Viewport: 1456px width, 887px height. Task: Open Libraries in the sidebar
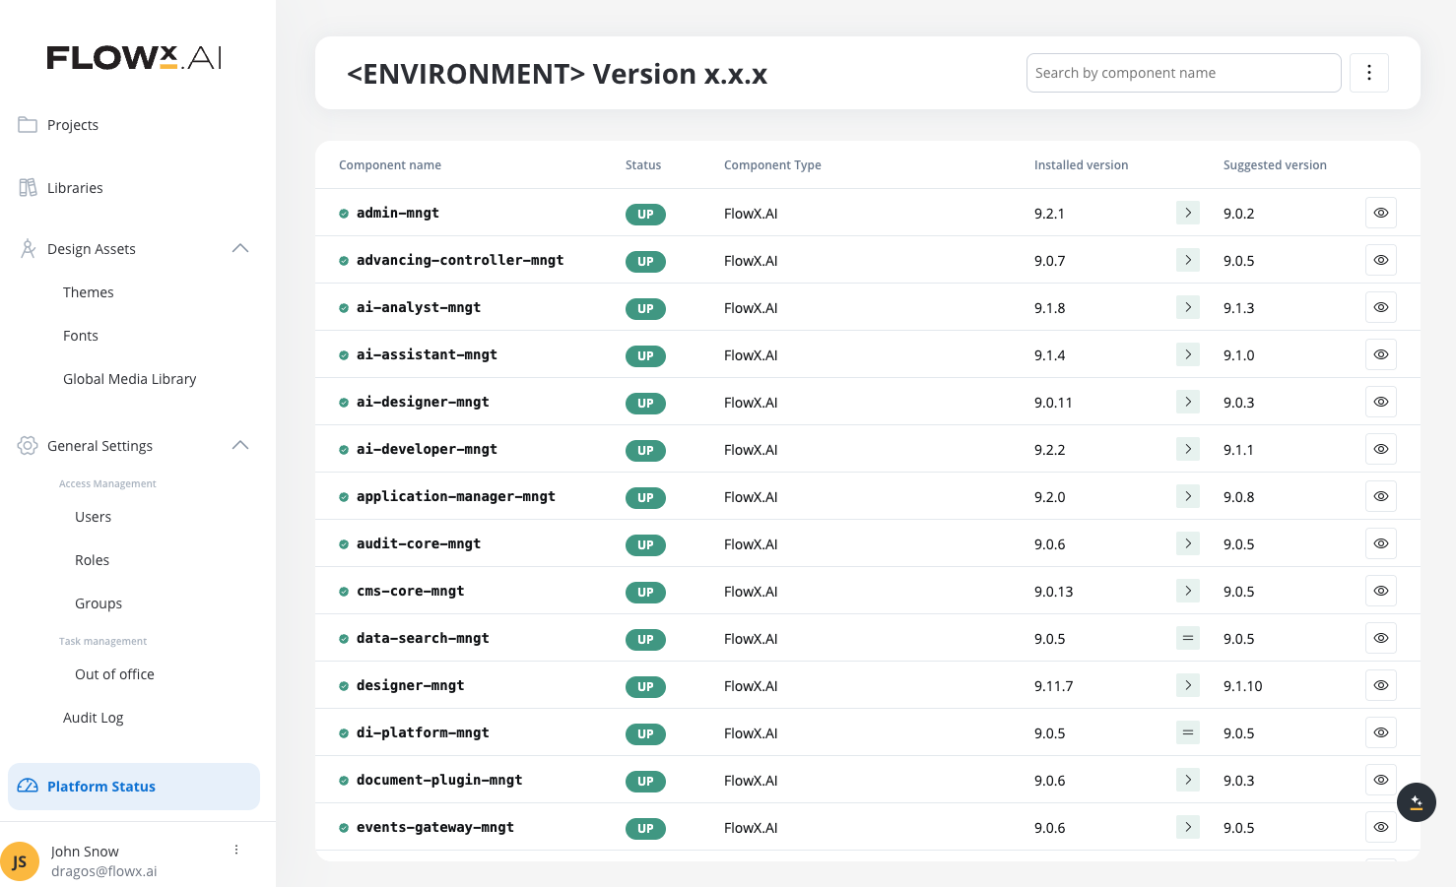(x=75, y=188)
